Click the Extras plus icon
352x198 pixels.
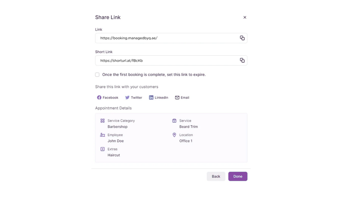coord(103,149)
